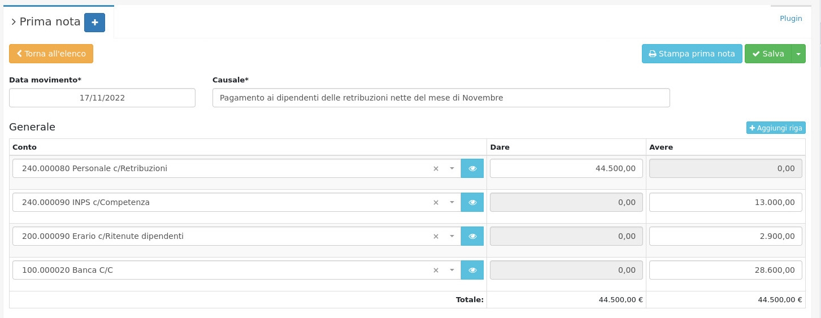Click Stampa prima nota button
Screen dimensions: 821x318
coord(692,54)
